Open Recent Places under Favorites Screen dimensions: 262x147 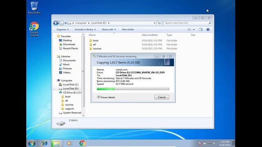(x=68, y=48)
